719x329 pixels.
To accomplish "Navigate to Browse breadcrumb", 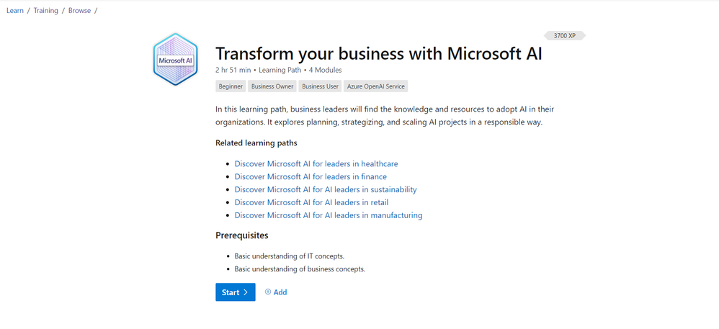I will tap(79, 11).
